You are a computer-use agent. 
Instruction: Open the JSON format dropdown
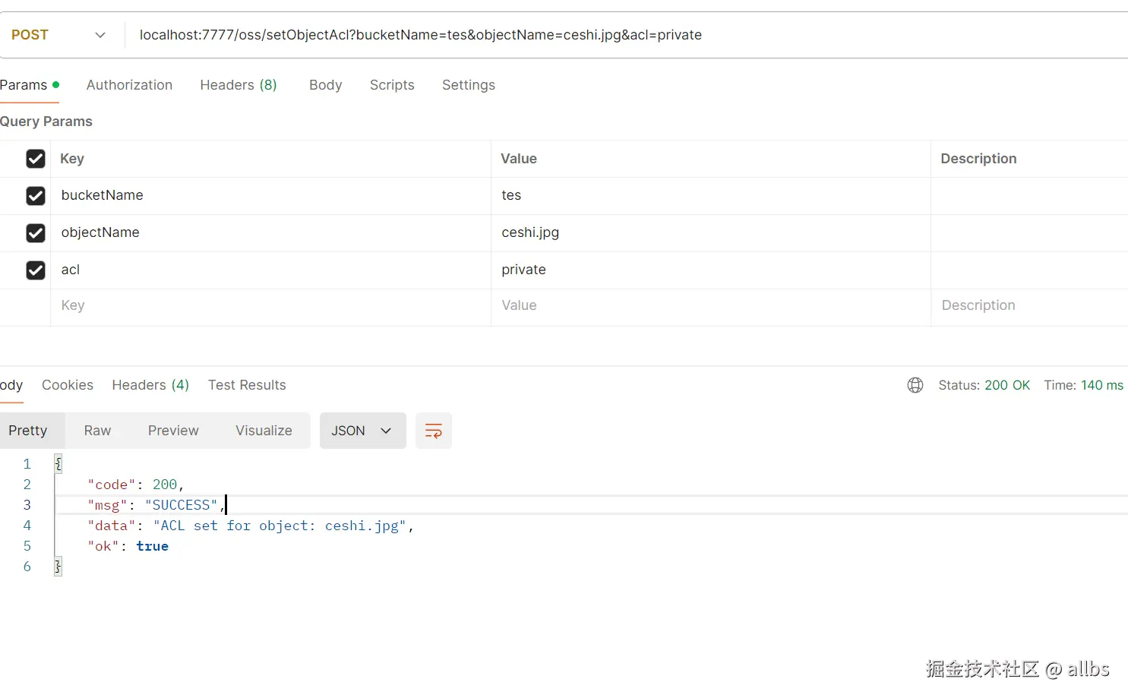coord(362,431)
